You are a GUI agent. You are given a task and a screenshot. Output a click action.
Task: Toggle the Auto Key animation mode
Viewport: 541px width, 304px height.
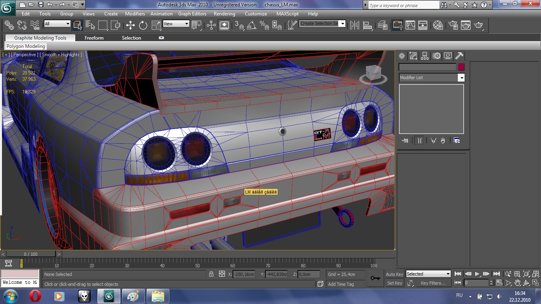394,274
